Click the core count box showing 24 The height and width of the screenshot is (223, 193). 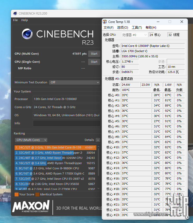(x=151, y=35)
